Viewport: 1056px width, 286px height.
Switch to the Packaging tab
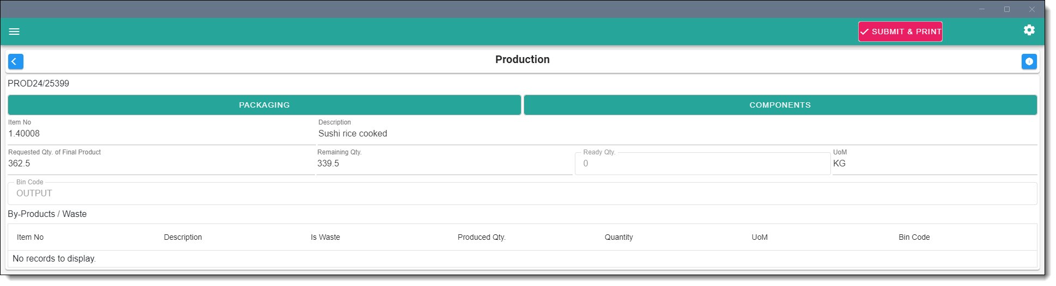click(x=264, y=105)
